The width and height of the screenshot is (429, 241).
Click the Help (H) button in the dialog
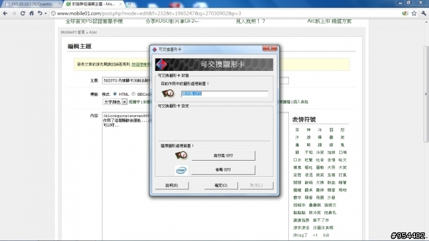[172, 185]
